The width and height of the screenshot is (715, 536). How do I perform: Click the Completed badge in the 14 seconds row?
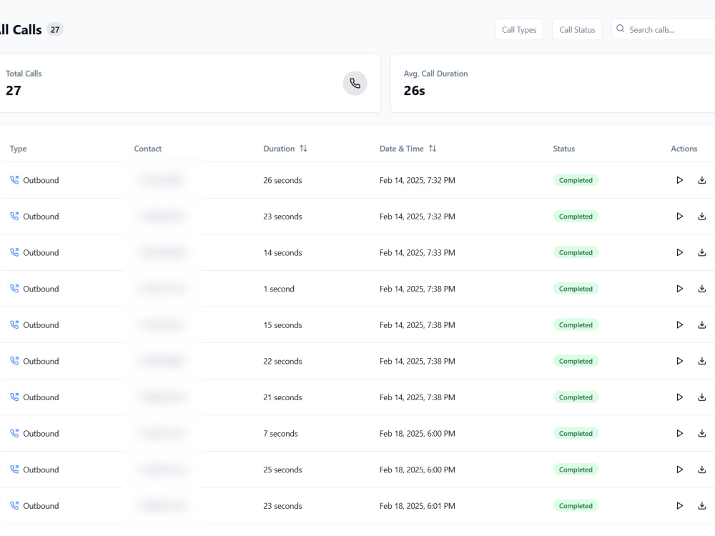click(576, 252)
